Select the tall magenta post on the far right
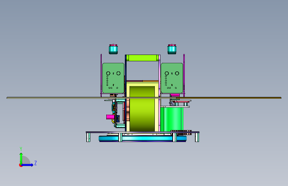Image resolution: width=288 pixels, height=186 pixels. [184, 75]
